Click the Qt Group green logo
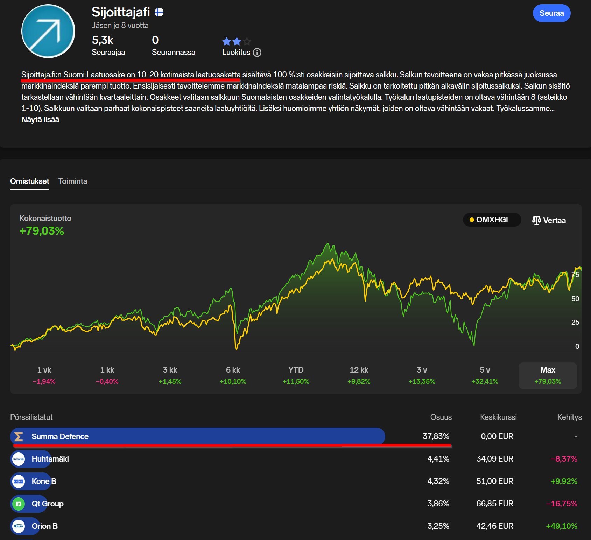This screenshot has height=540, width=591. [19, 504]
